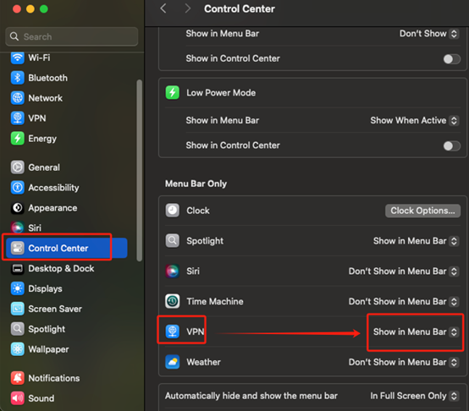The width and height of the screenshot is (469, 411).
Task: Click the Clock Options button
Action: (422, 211)
